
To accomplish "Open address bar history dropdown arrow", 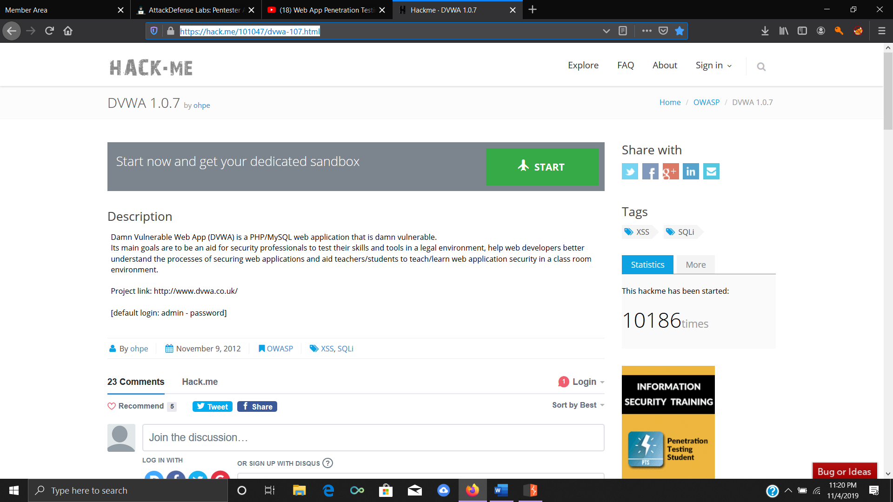I will 606,31.
